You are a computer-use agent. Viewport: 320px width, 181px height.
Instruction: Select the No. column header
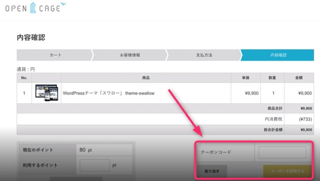(x=24, y=78)
